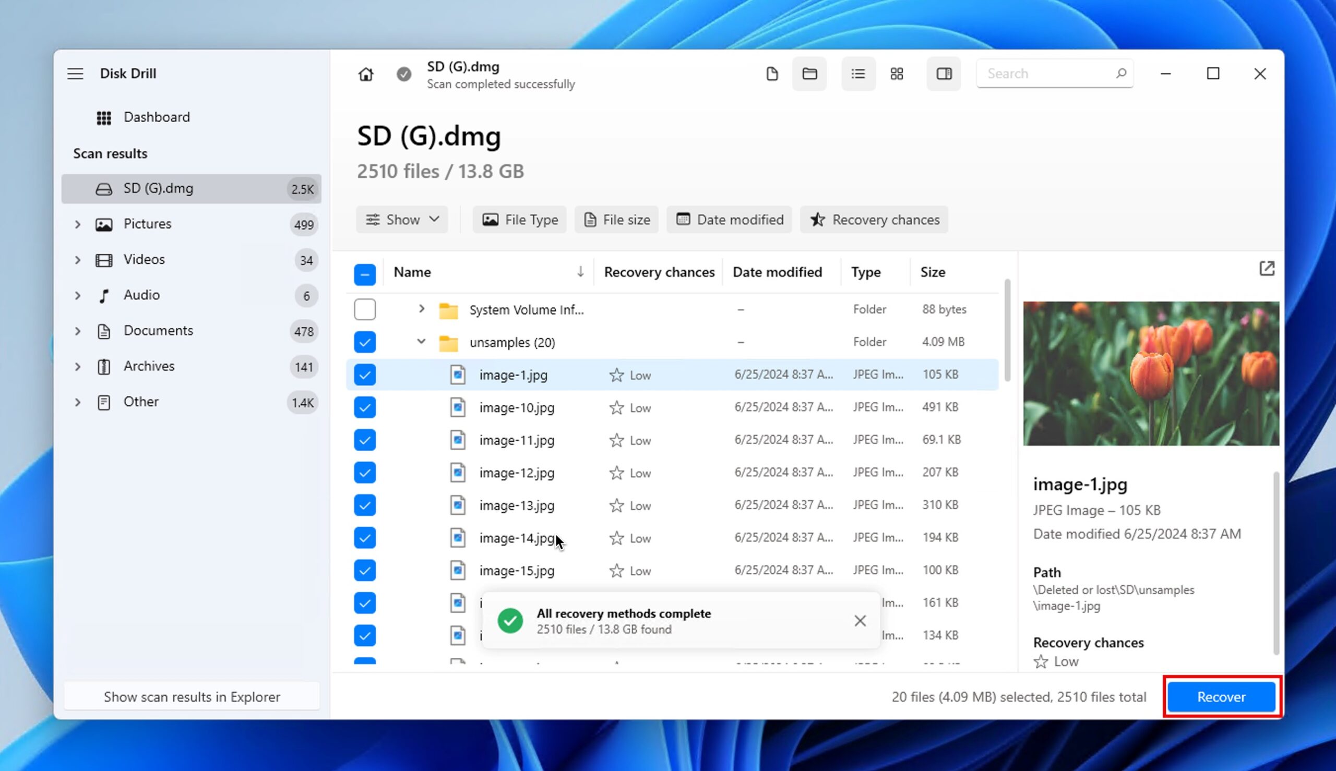
Task: Show scan results in Explorer
Action: [191, 696]
